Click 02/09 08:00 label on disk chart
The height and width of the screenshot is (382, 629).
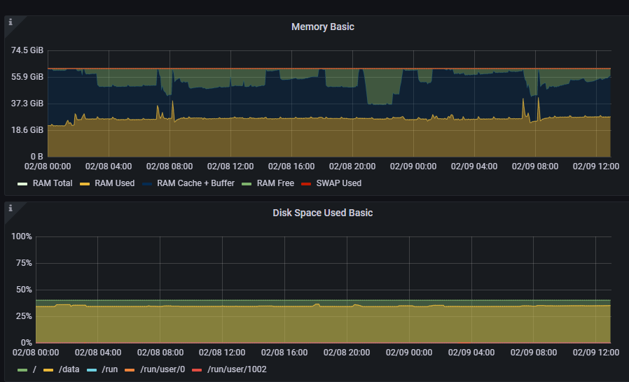point(534,353)
